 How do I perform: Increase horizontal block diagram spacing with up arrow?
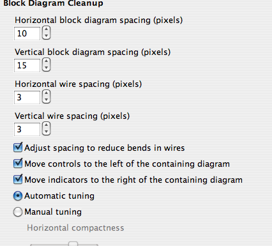pyautogui.click(x=46, y=29)
